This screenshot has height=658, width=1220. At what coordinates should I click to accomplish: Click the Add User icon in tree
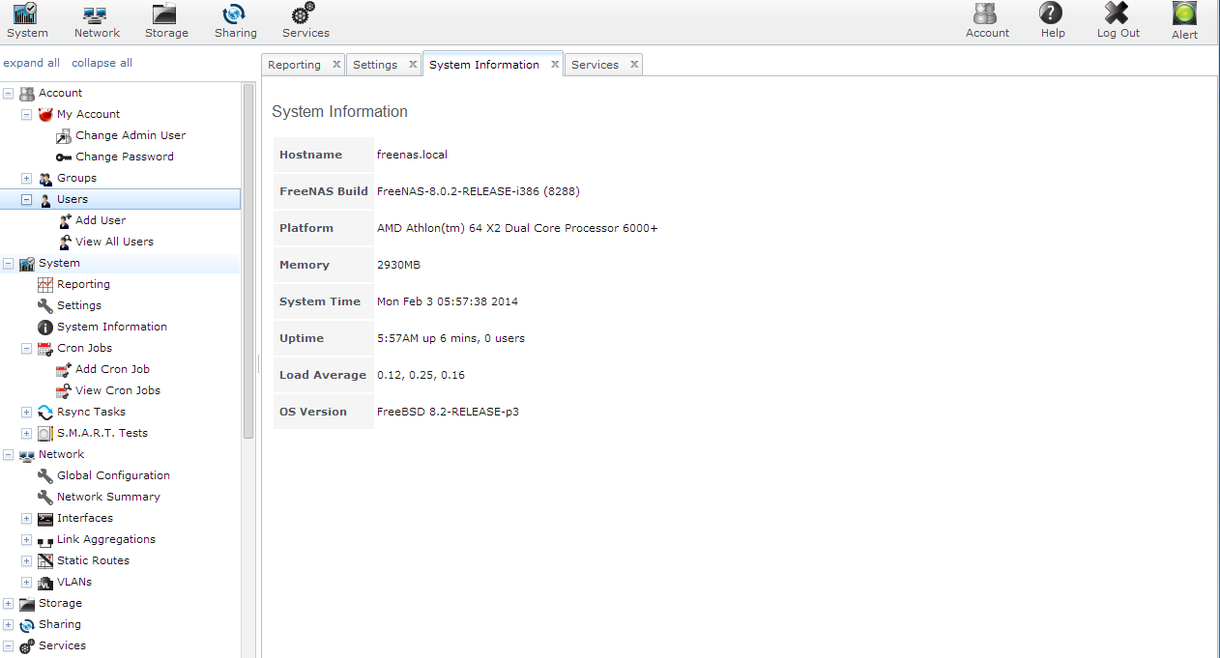(x=64, y=220)
